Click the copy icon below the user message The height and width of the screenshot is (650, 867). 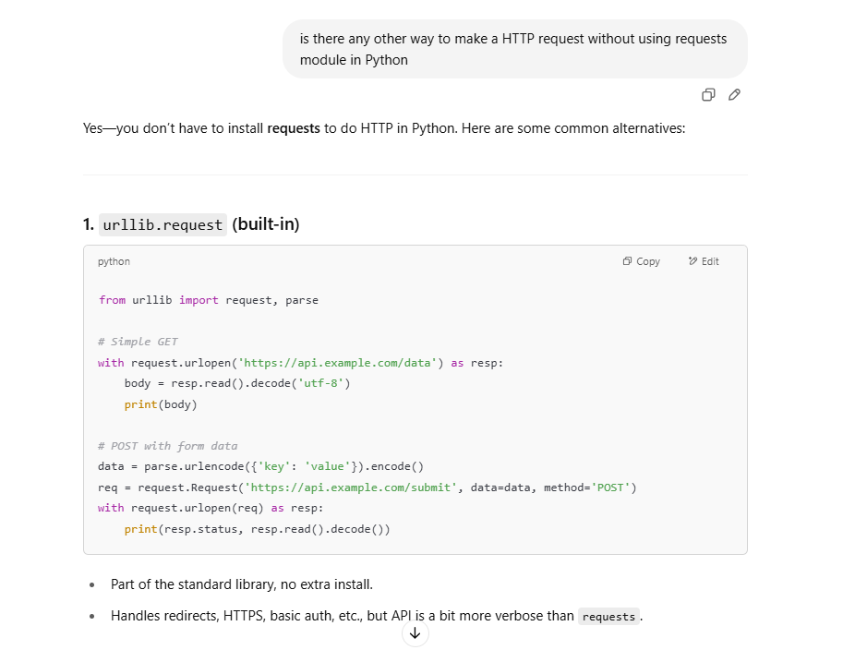pyautogui.click(x=708, y=94)
